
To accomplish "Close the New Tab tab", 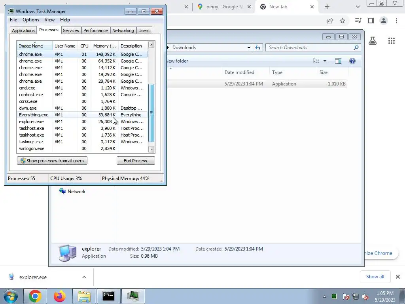I will 312,7.
